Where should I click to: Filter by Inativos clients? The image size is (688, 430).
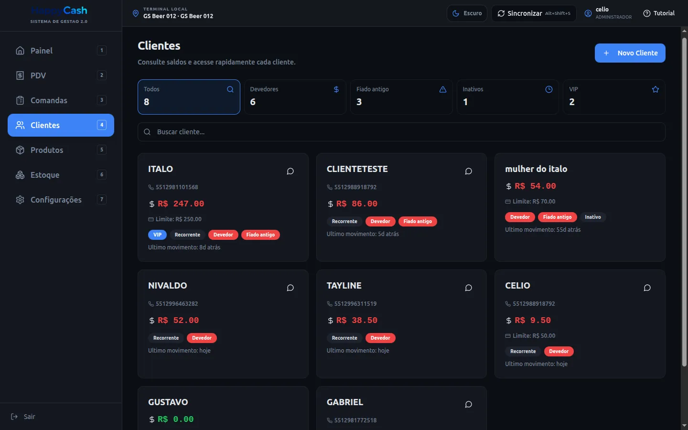click(x=508, y=97)
